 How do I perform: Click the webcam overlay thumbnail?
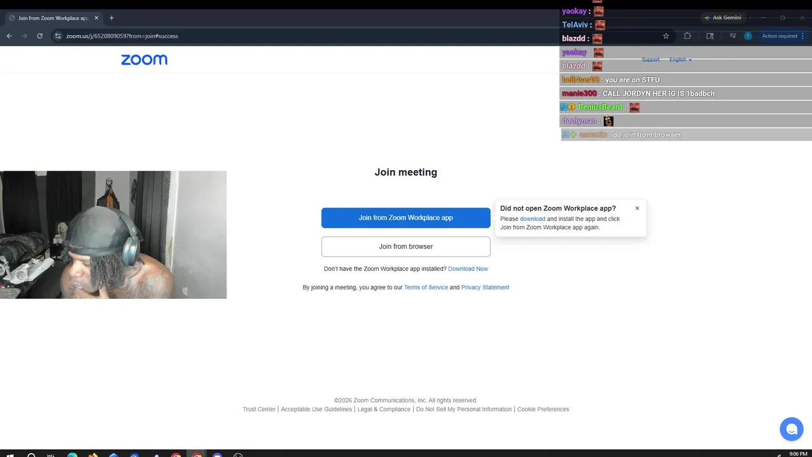coord(113,235)
